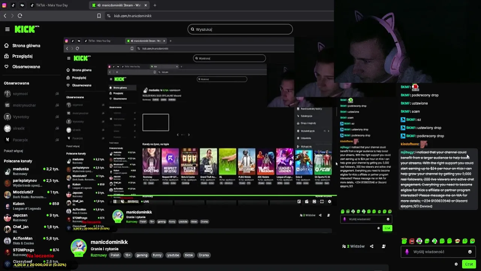Open chat settings gear

pyautogui.click(x=456, y=264)
